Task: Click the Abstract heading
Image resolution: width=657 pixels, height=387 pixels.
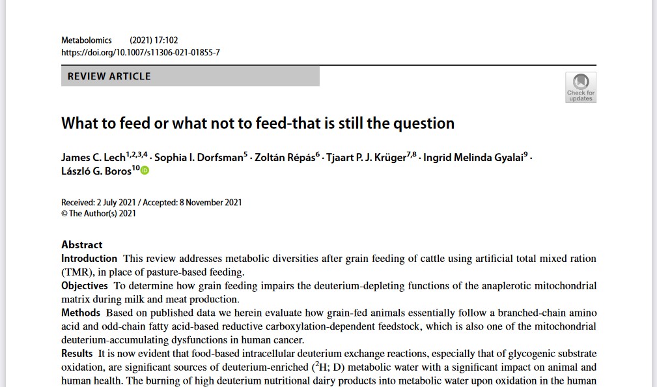Action: 81,245
